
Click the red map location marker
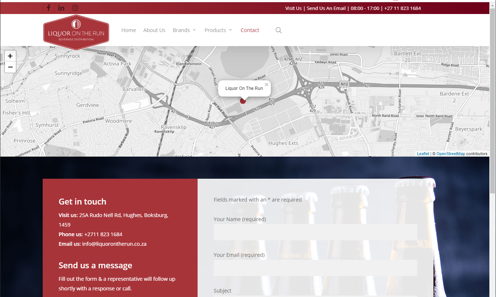coord(243,101)
